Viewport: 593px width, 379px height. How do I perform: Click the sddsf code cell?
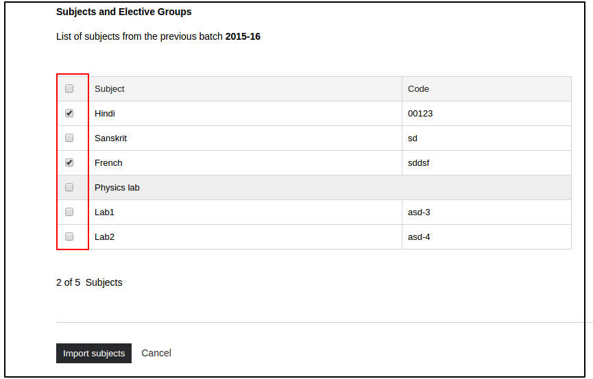418,163
